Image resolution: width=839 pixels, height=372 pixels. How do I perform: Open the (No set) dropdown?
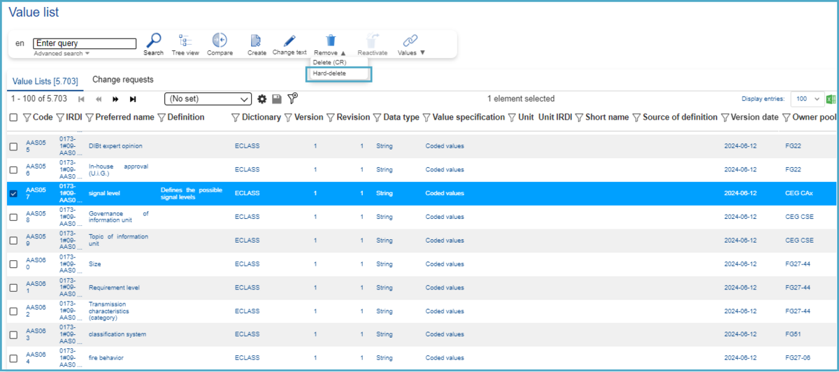(208, 99)
